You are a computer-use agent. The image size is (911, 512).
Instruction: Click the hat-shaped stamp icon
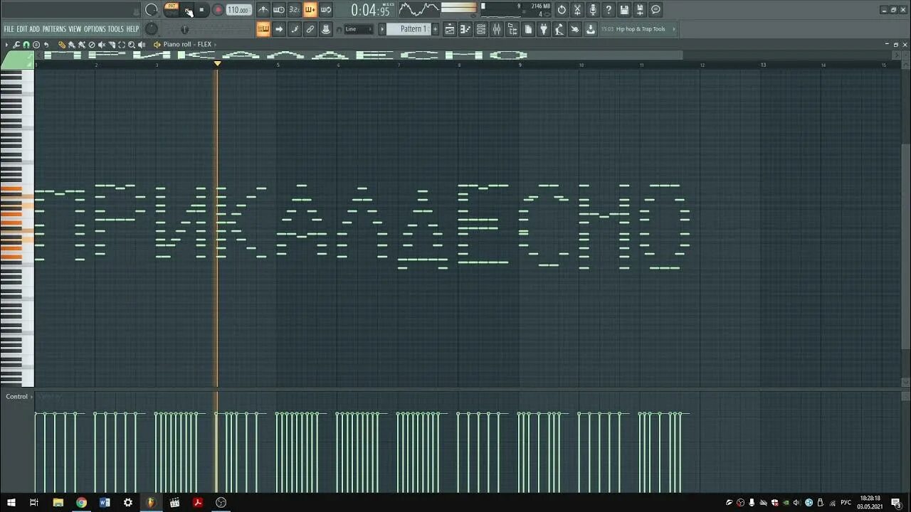326,29
